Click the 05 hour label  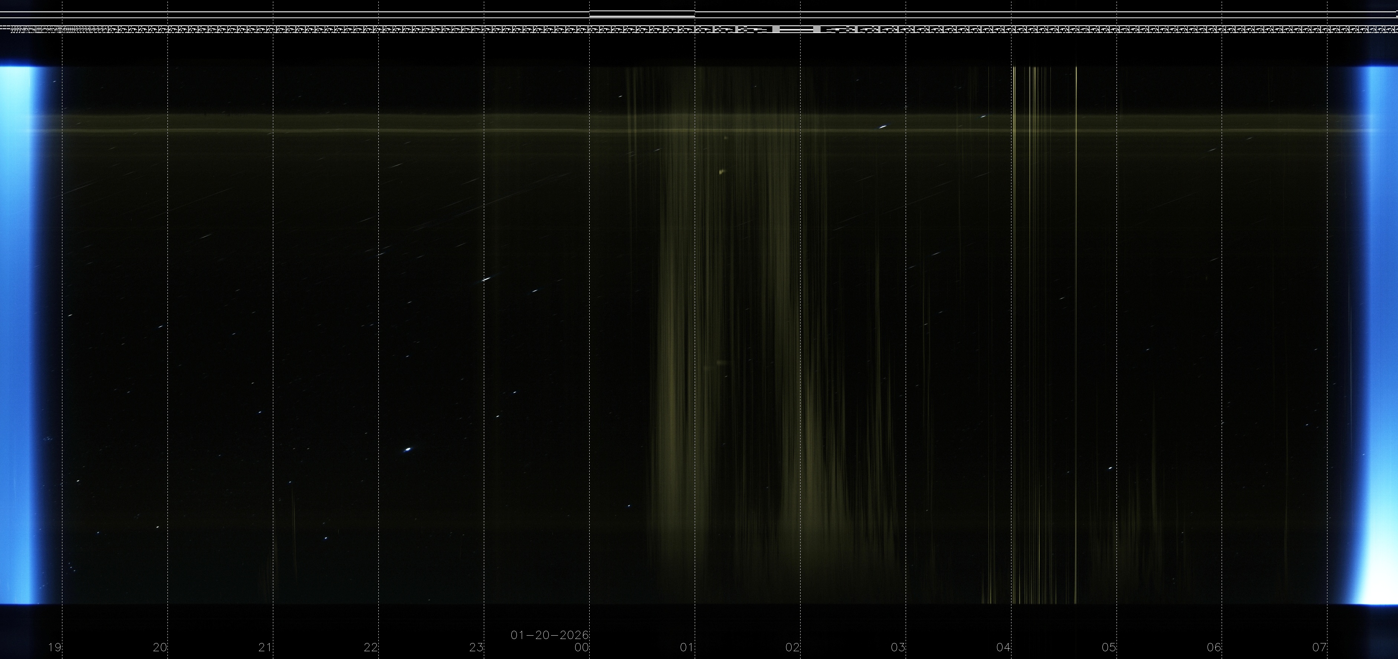[1108, 647]
